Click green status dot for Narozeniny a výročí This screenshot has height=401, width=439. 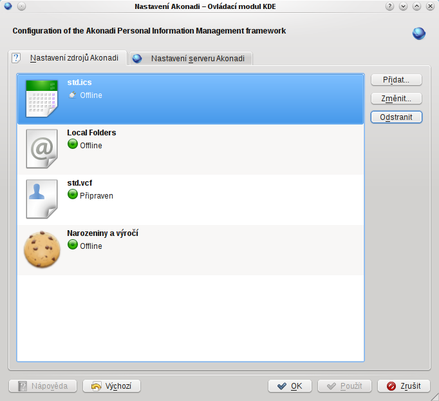(x=73, y=244)
